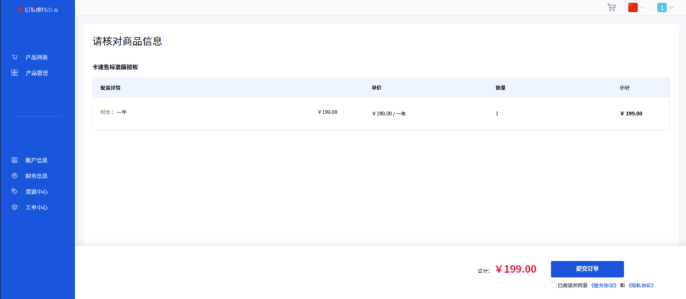
Task: Open 产品列表 menu item
Action: coord(37,58)
